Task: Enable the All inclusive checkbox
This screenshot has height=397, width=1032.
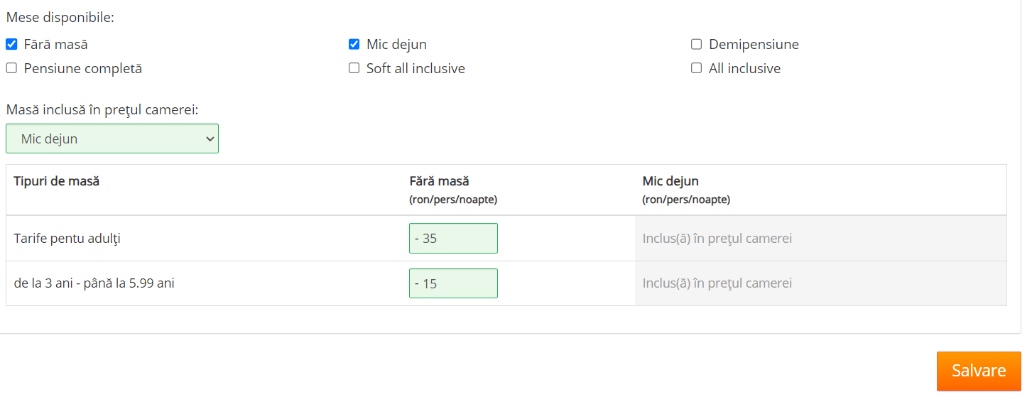Action: click(696, 68)
